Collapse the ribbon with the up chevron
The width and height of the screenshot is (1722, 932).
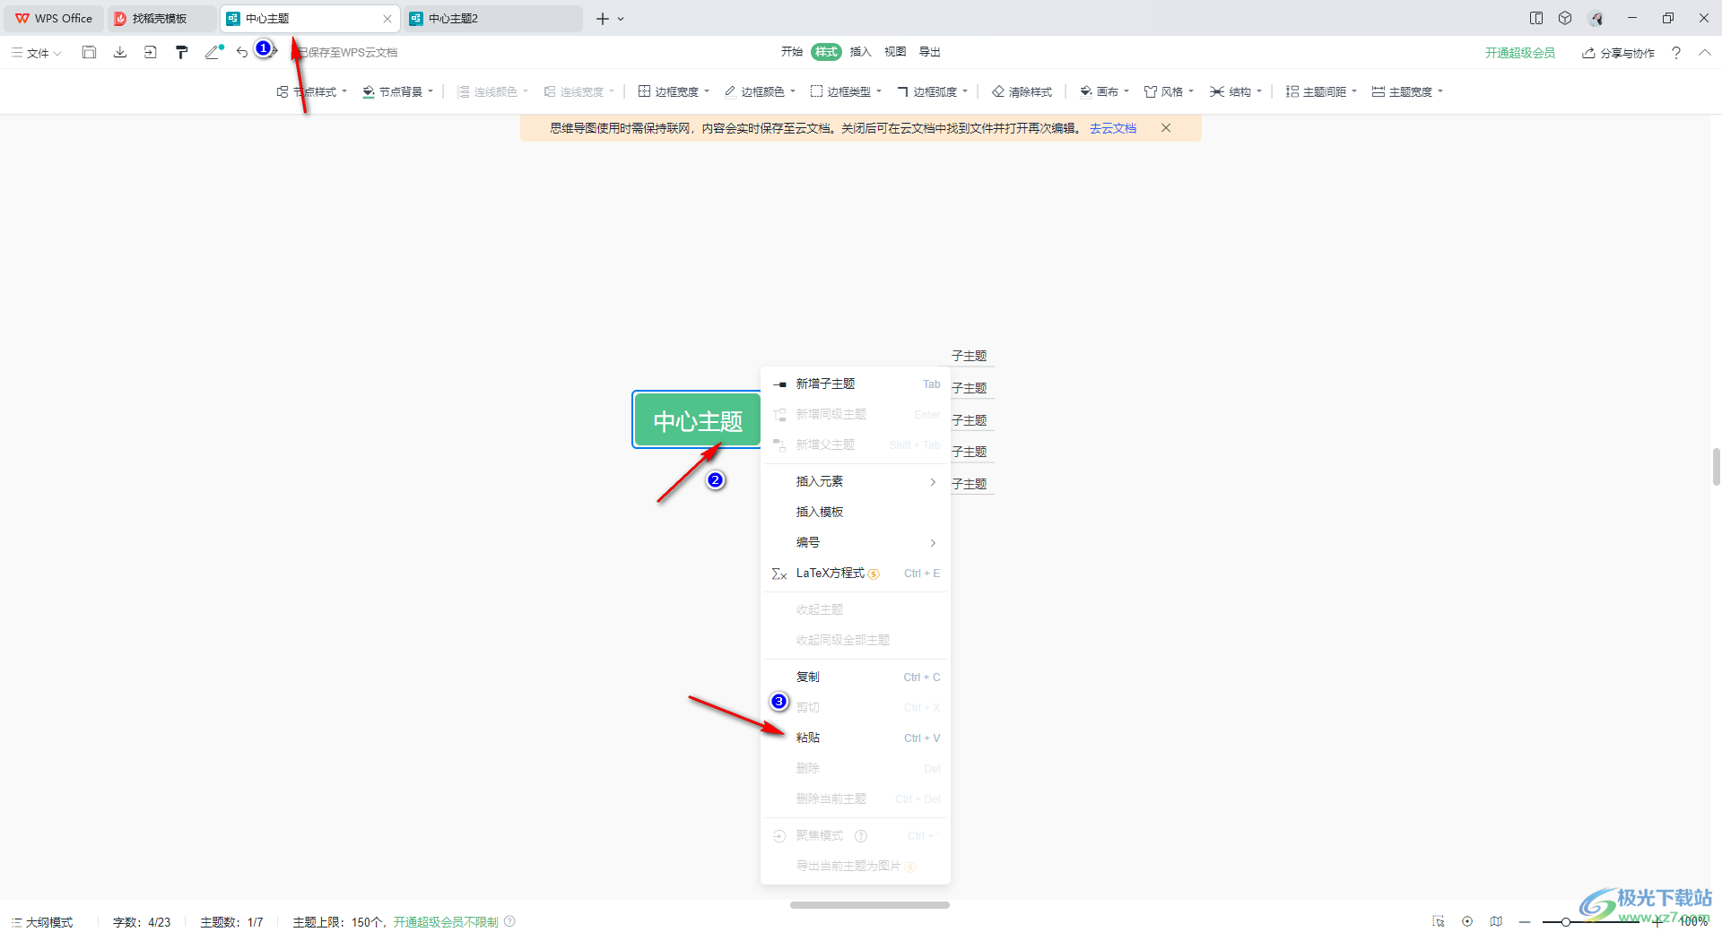pos(1705,53)
